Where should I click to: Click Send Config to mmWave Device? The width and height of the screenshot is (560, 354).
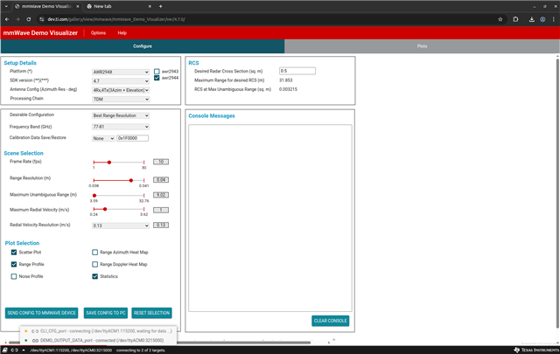click(42, 313)
